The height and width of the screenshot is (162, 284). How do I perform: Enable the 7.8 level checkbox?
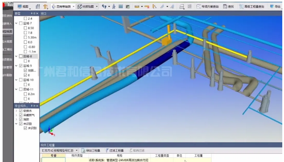click(x=25, y=32)
